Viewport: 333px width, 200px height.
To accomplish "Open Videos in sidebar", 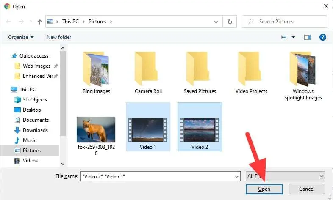I will (x=30, y=161).
